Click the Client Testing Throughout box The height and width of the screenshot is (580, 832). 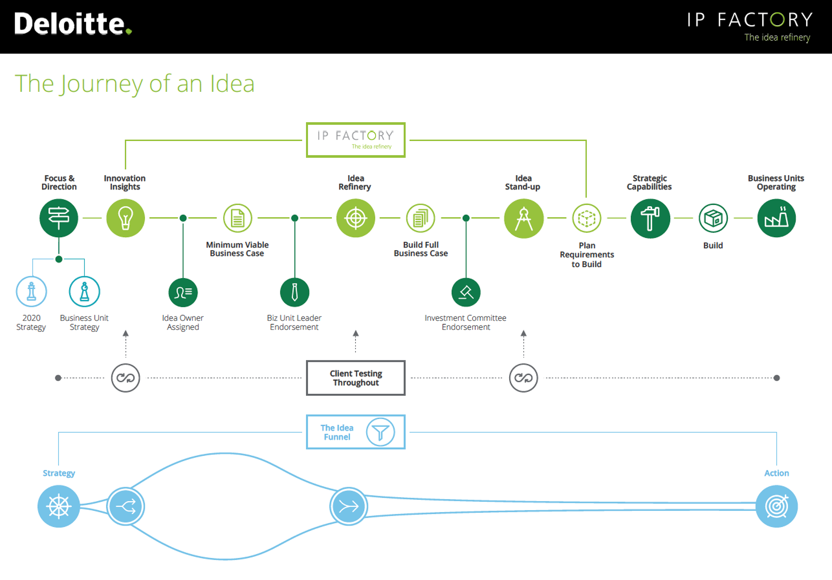(355, 378)
